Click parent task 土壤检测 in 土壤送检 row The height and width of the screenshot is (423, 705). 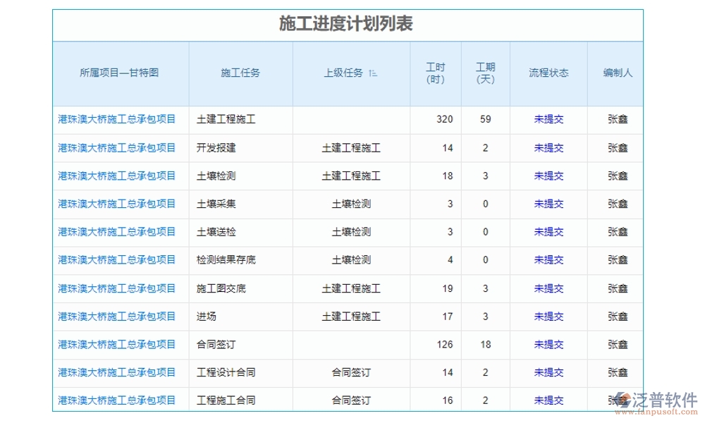click(x=350, y=232)
